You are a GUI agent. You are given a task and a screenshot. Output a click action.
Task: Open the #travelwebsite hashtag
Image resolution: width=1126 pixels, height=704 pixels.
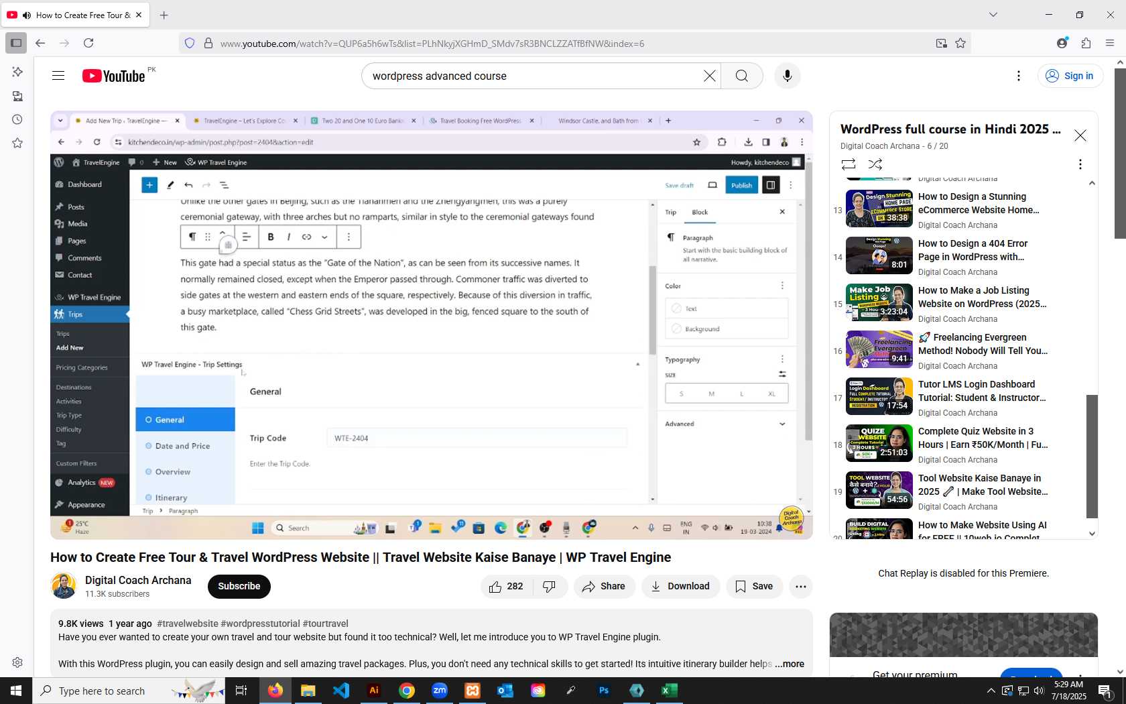188,624
